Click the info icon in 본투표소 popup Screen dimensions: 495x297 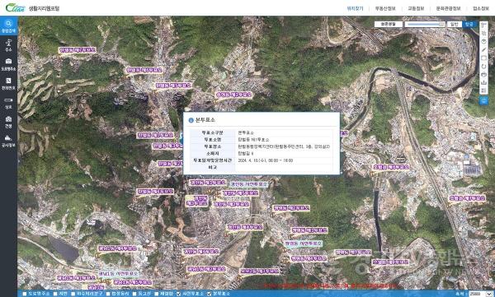[191, 120]
